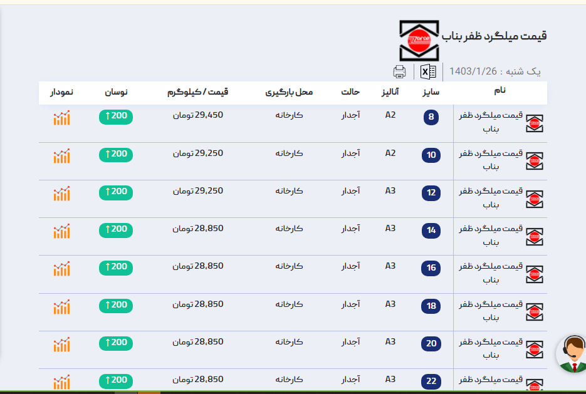Image resolution: width=586 pixels, height=394 pixels.
Task: Open the price chart for size 8 rebar
Action: pyautogui.click(x=61, y=118)
